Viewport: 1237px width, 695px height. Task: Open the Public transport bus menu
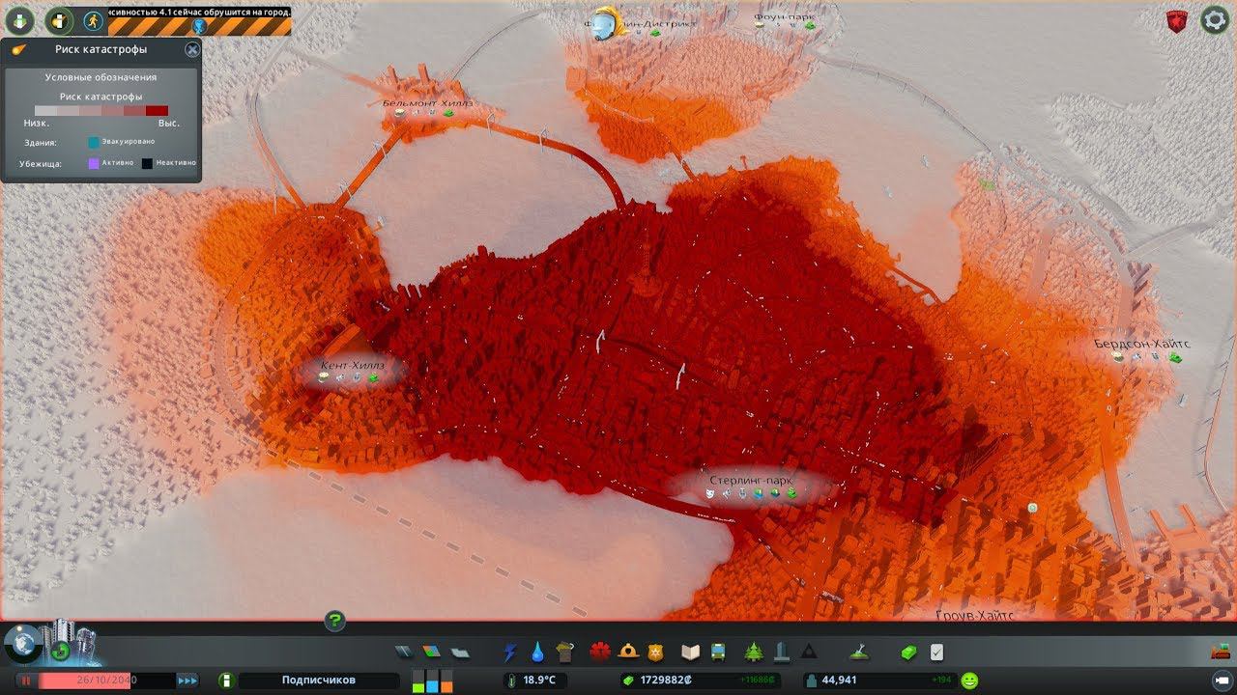719,653
